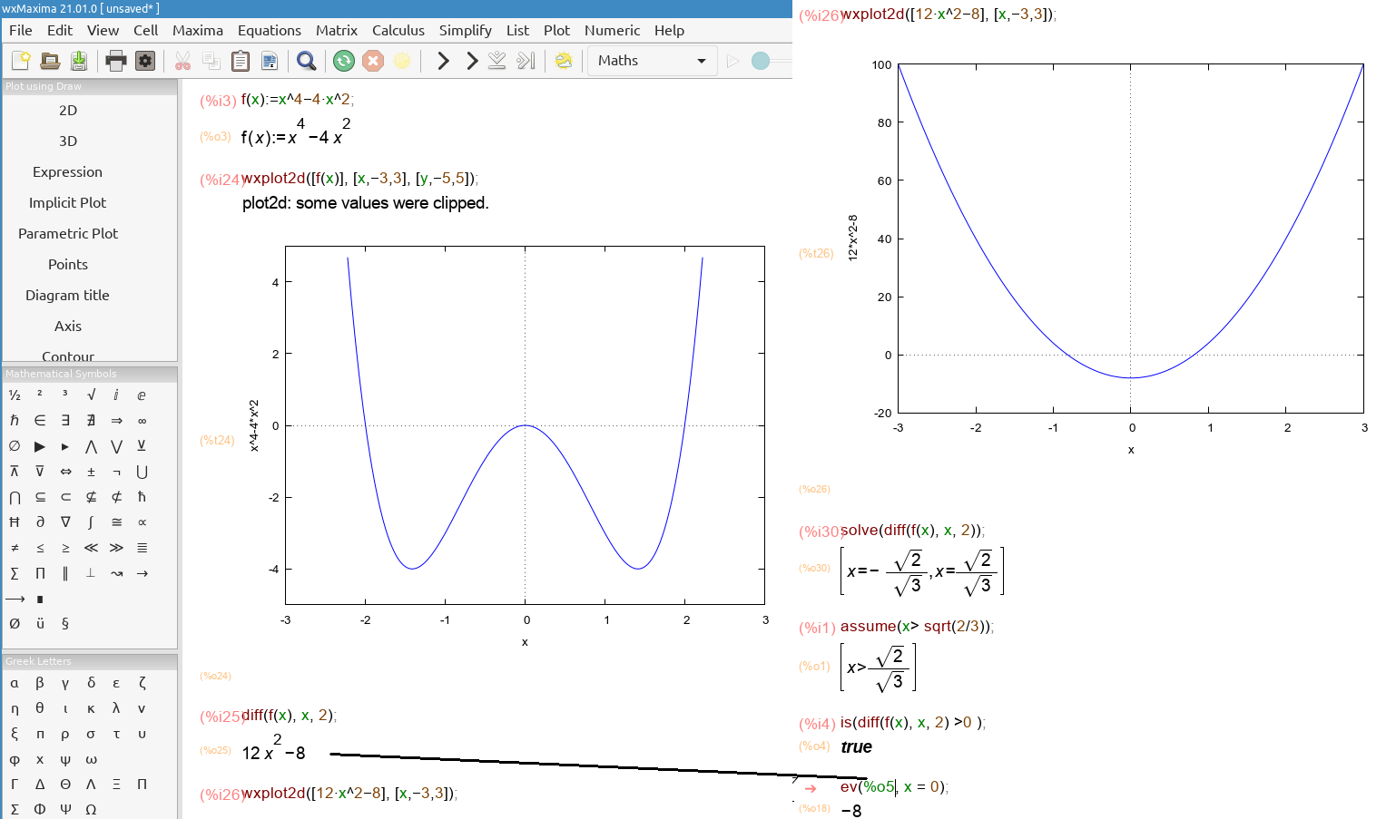Image resolution: width=1396 pixels, height=819 pixels.
Task: Interrupt evaluation with the red stop icon
Action: coord(372,61)
